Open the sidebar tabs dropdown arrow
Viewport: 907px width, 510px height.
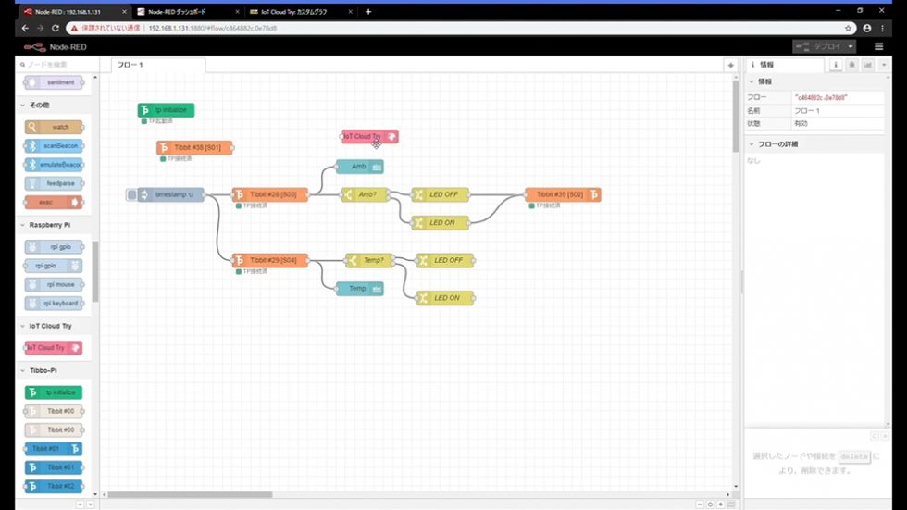(x=884, y=66)
